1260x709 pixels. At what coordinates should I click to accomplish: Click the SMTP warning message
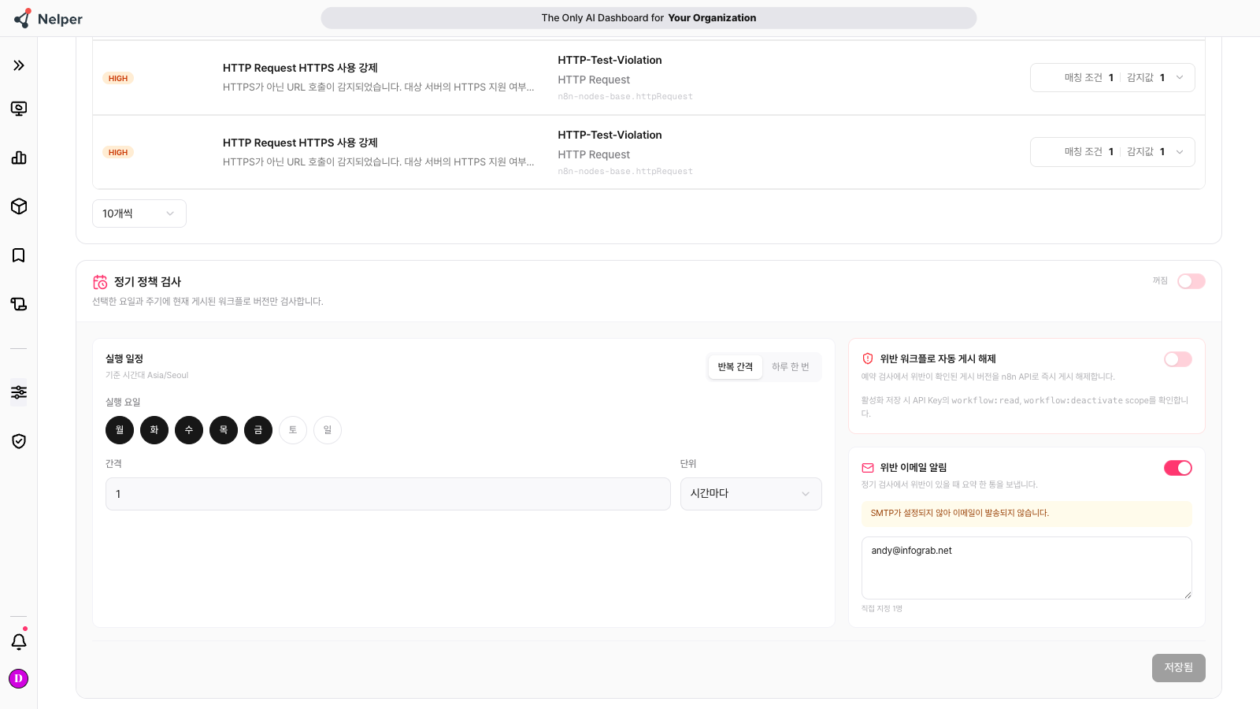1027,514
